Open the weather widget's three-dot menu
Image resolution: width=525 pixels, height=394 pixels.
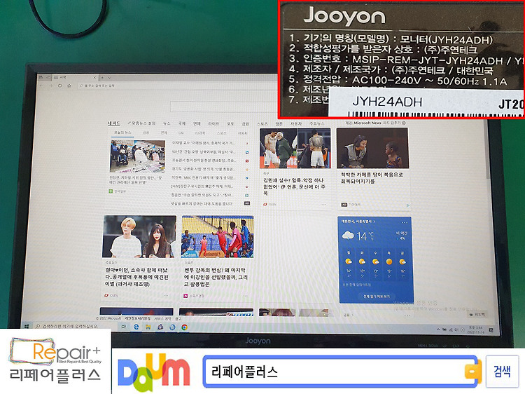405,222
